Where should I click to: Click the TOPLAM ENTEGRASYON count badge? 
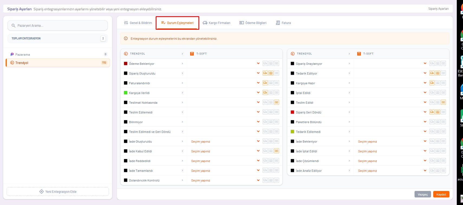click(103, 38)
